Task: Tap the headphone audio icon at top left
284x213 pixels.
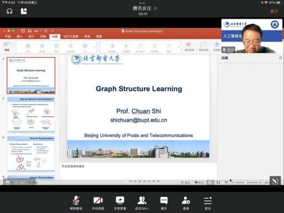Action: coord(9,12)
